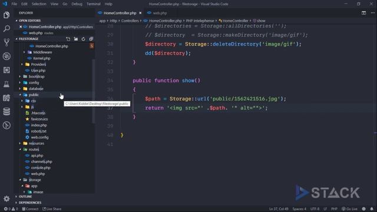Screen dimensions: 377x212
Task: Click New File icon in FILESTORAGE header
Action: point(68,39)
